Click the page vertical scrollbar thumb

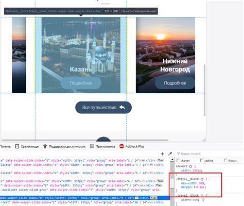click(x=204, y=91)
